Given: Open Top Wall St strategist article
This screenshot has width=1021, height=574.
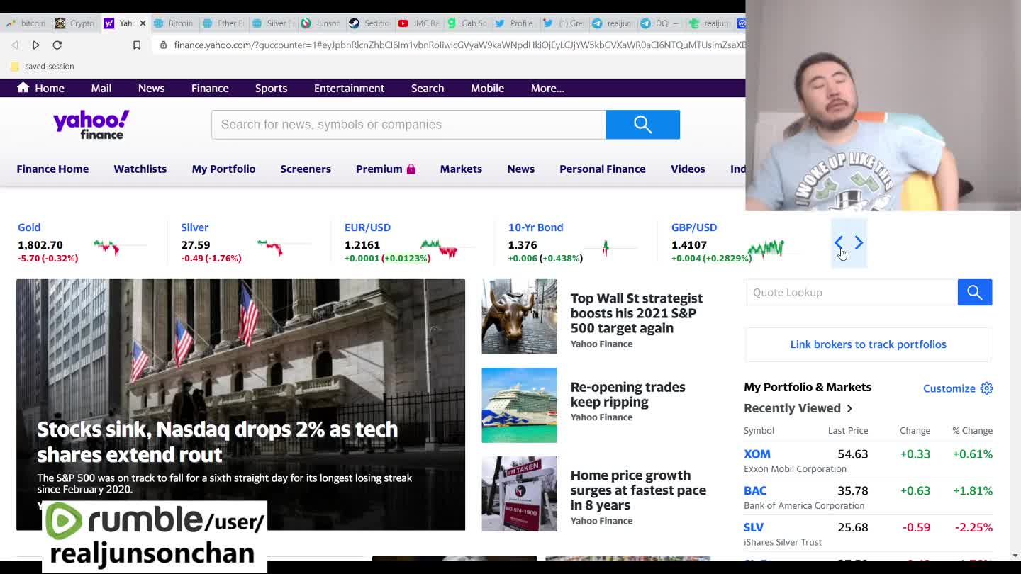Looking at the screenshot, I should [637, 313].
